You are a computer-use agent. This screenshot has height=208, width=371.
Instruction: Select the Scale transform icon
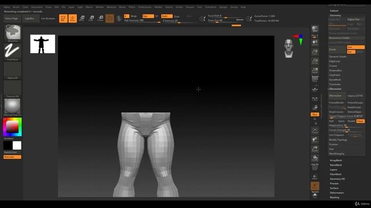pos(91,18)
